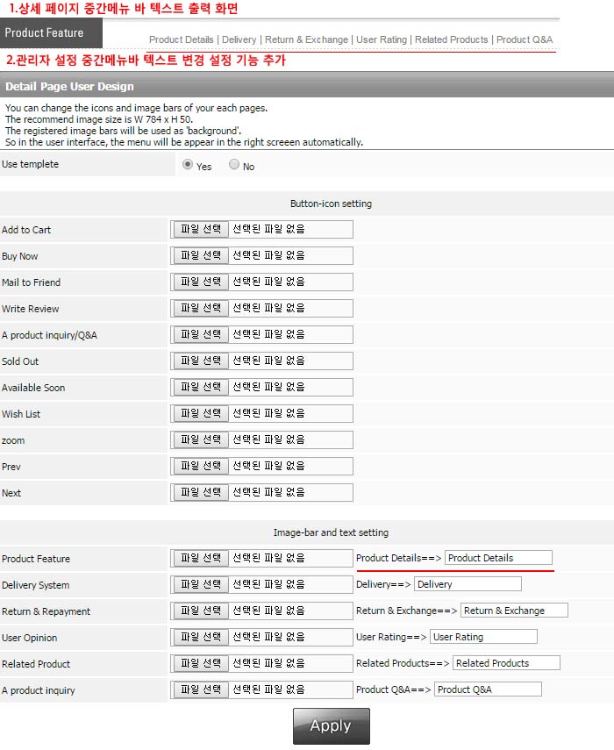Click the Delivery text input field
This screenshot has width=614, height=750.
468,584
